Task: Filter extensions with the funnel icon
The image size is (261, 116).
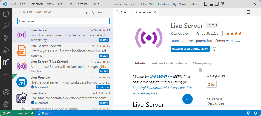Action: [x=87, y=12]
